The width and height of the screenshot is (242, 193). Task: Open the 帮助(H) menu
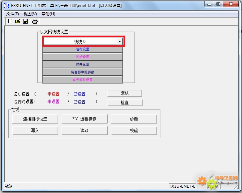tap(48, 14)
